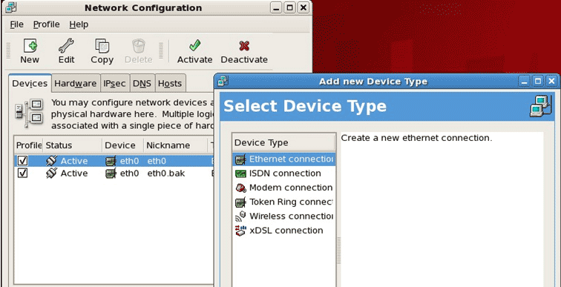Image resolution: width=561 pixels, height=287 pixels.
Task: Open the Help menu
Action: click(79, 24)
